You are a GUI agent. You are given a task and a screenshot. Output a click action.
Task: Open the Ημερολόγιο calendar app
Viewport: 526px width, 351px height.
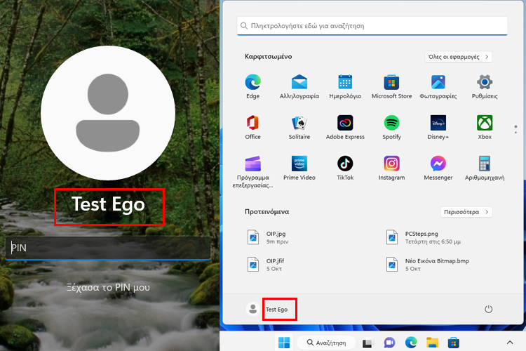click(x=345, y=86)
